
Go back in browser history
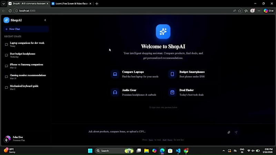(x=4, y=11)
